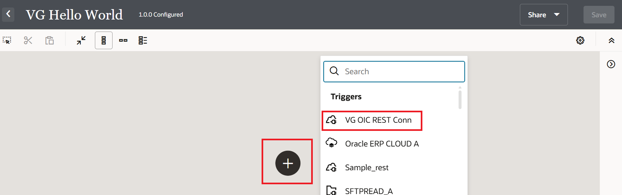Pick SFTPREAD_A from the triggers list
622x195 pixels.
pos(369,191)
